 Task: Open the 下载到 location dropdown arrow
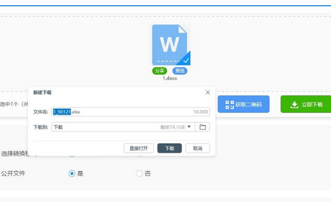(x=189, y=127)
